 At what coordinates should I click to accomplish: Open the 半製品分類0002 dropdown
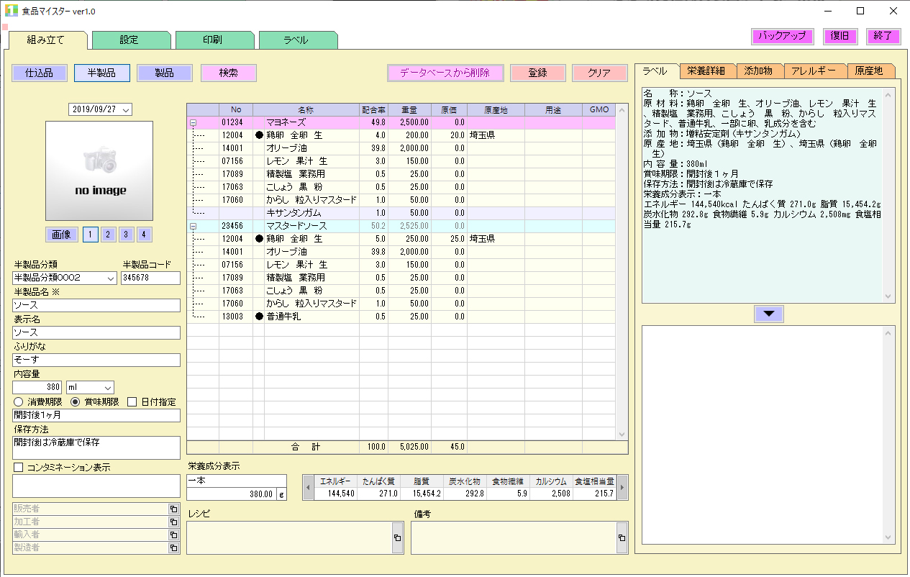tap(111, 278)
